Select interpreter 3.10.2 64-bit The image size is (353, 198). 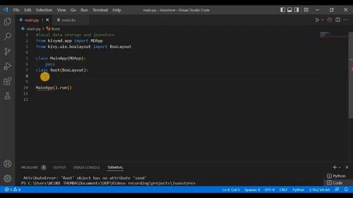tap(319, 190)
